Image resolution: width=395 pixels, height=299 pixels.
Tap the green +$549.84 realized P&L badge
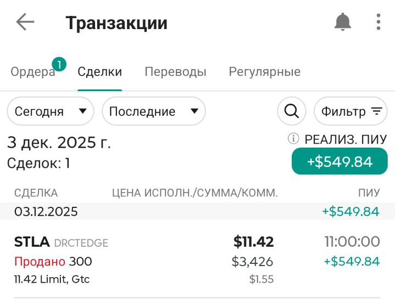tap(340, 161)
